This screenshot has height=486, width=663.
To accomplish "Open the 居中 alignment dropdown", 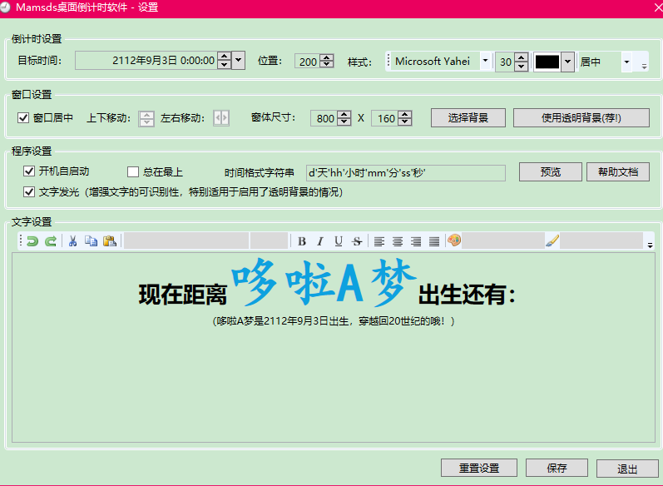I will (x=626, y=62).
